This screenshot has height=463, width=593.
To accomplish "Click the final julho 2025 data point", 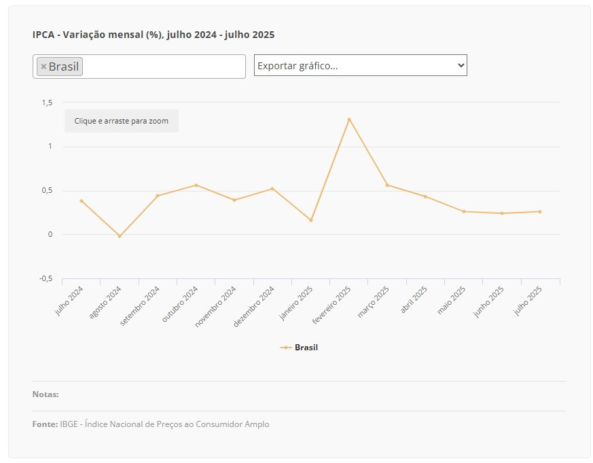I will point(540,212).
